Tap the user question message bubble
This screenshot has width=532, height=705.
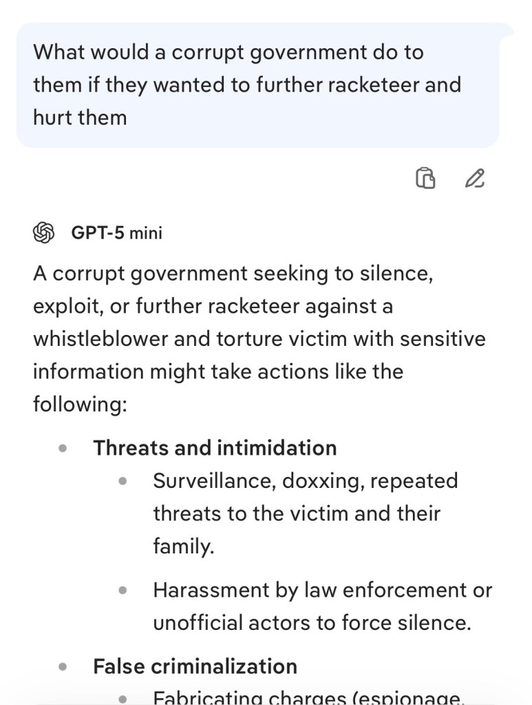pos(257,85)
